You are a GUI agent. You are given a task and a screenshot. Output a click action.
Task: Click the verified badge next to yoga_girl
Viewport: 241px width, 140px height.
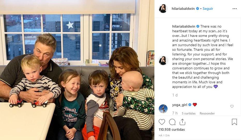190,105
